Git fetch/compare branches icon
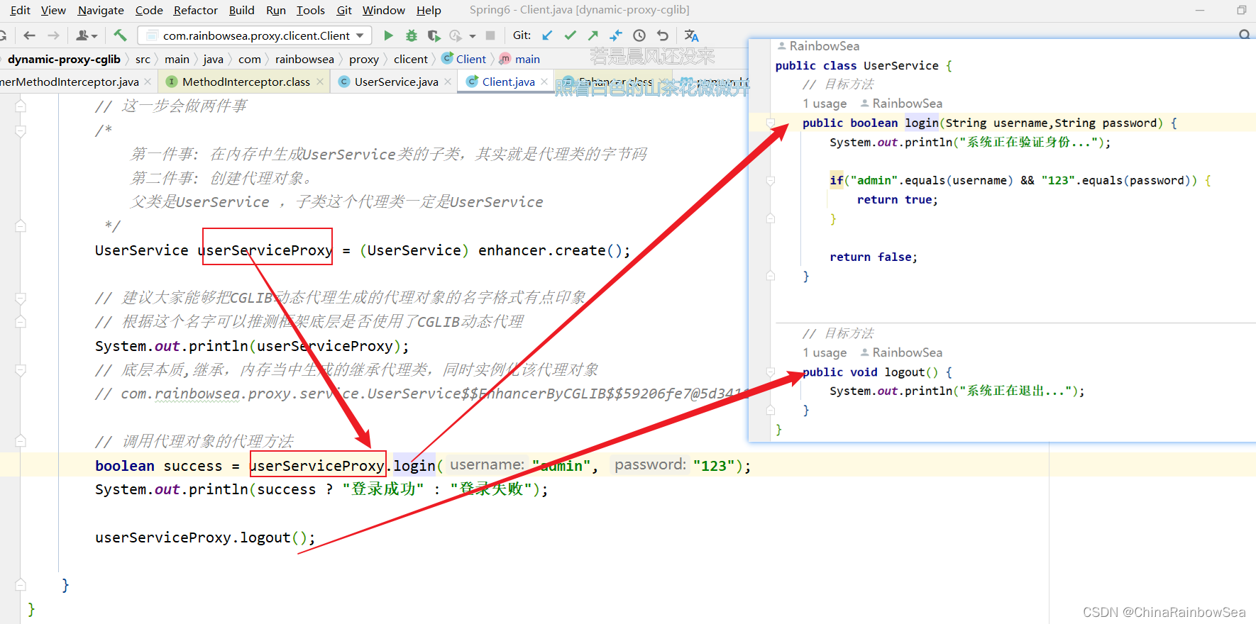Screen dimensions: 1256x624 [x=615, y=35]
